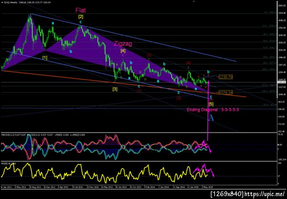
Task: Click the '20 Oct 2013' date label
Action: tap(135, 187)
